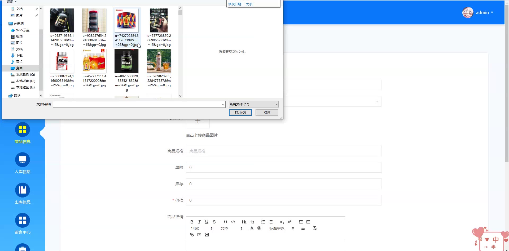Select 本地磁盘 (C:) in the tree
Screen dimensions: 509x251
pyautogui.click(x=23, y=75)
